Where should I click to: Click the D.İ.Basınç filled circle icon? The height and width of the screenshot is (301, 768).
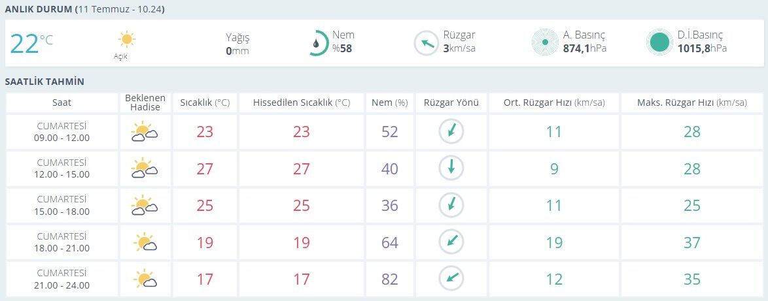(659, 42)
